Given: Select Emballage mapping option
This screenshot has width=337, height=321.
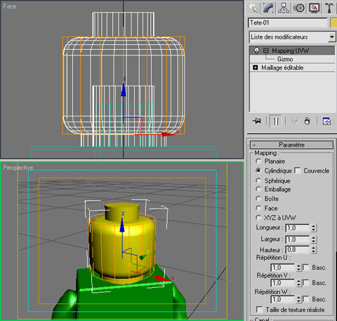Looking at the screenshot, I should click(258, 189).
